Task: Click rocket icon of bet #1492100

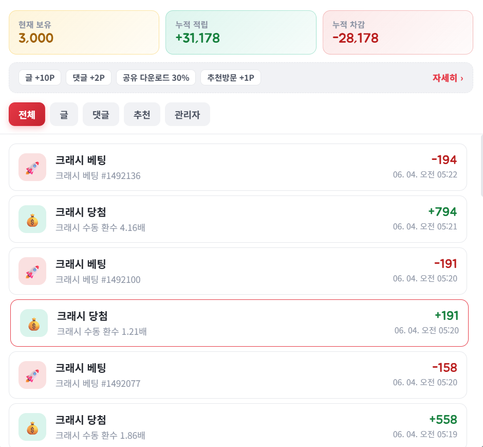Action: 32,271
